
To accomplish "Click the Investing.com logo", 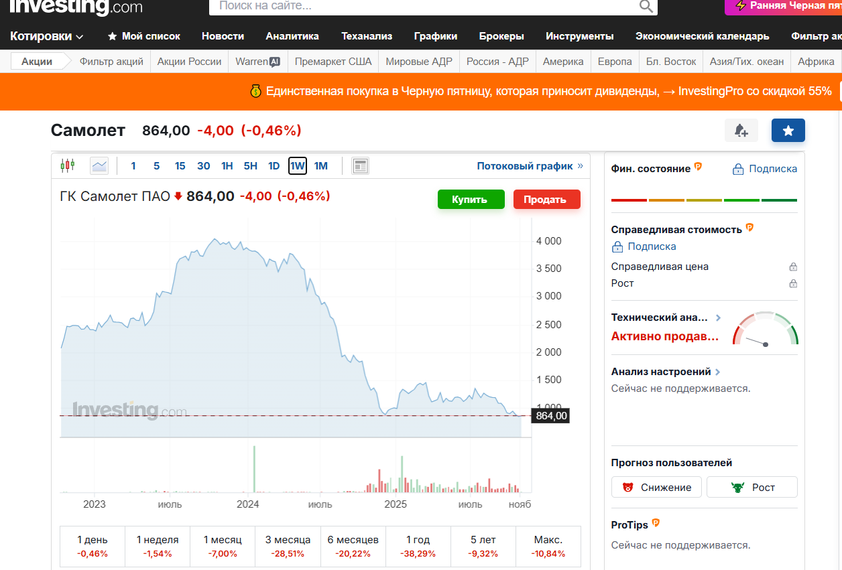I will [76, 7].
